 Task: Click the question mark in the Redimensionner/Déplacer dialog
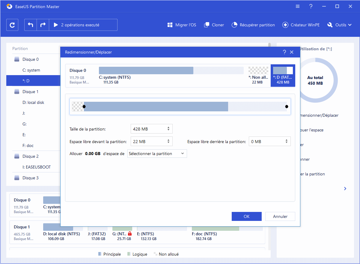pos(284,52)
